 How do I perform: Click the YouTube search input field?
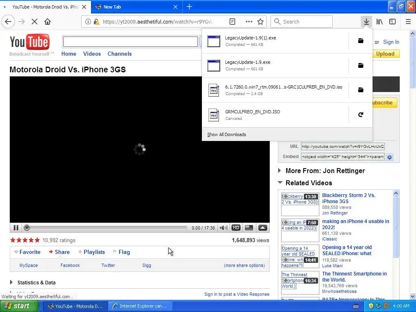click(130, 42)
